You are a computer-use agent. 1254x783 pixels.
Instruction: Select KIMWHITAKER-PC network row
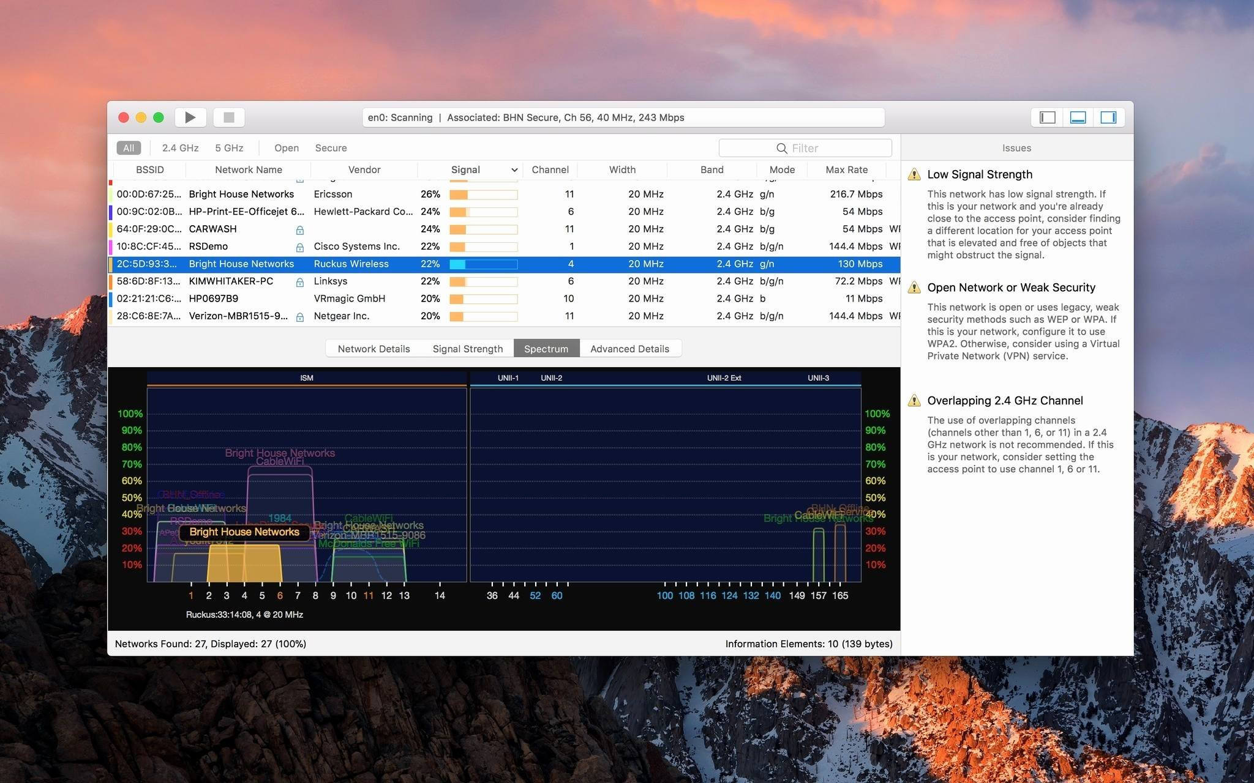pyautogui.click(x=506, y=281)
